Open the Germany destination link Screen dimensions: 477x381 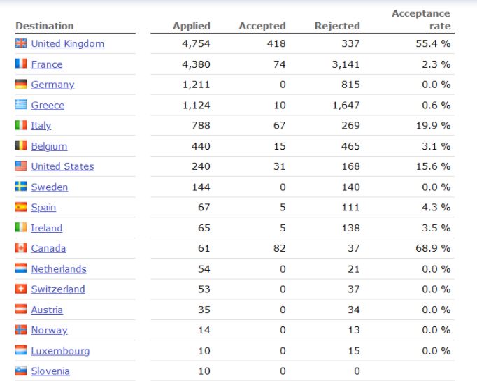[x=52, y=85]
